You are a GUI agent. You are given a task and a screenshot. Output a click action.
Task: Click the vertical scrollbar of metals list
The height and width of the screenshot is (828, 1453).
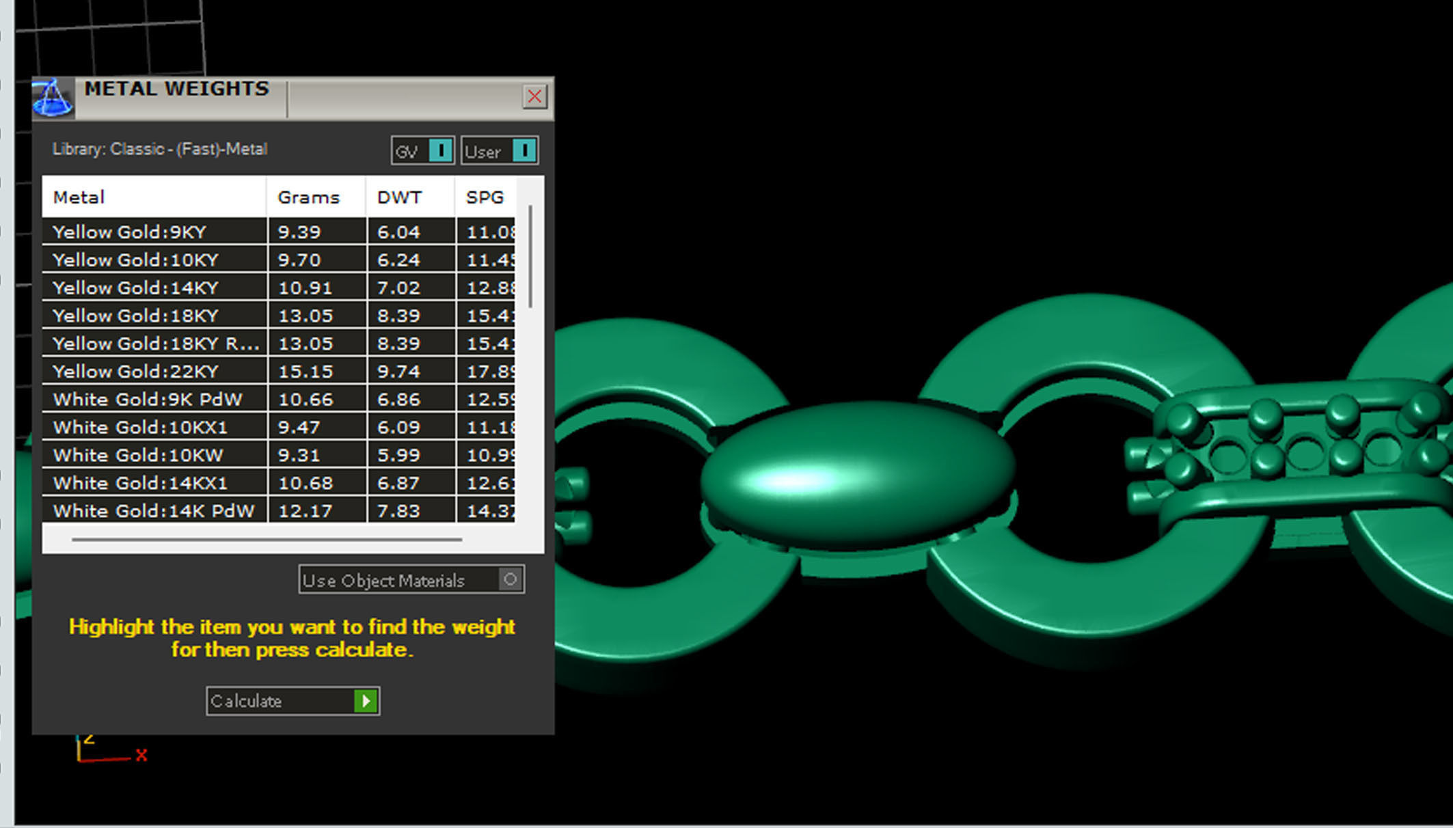coord(530,256)
